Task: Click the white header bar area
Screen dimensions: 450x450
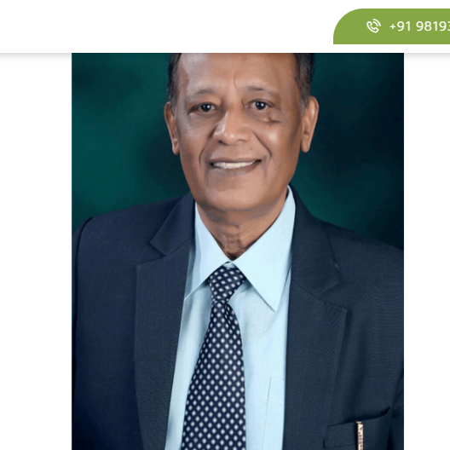Action: pos(166,26)
